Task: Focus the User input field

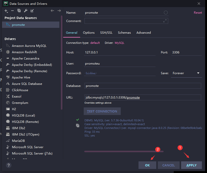Action: click(119, 64)
